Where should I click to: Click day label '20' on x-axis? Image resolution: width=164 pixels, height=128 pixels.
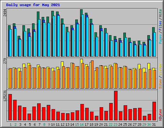[x=101, y=124]
